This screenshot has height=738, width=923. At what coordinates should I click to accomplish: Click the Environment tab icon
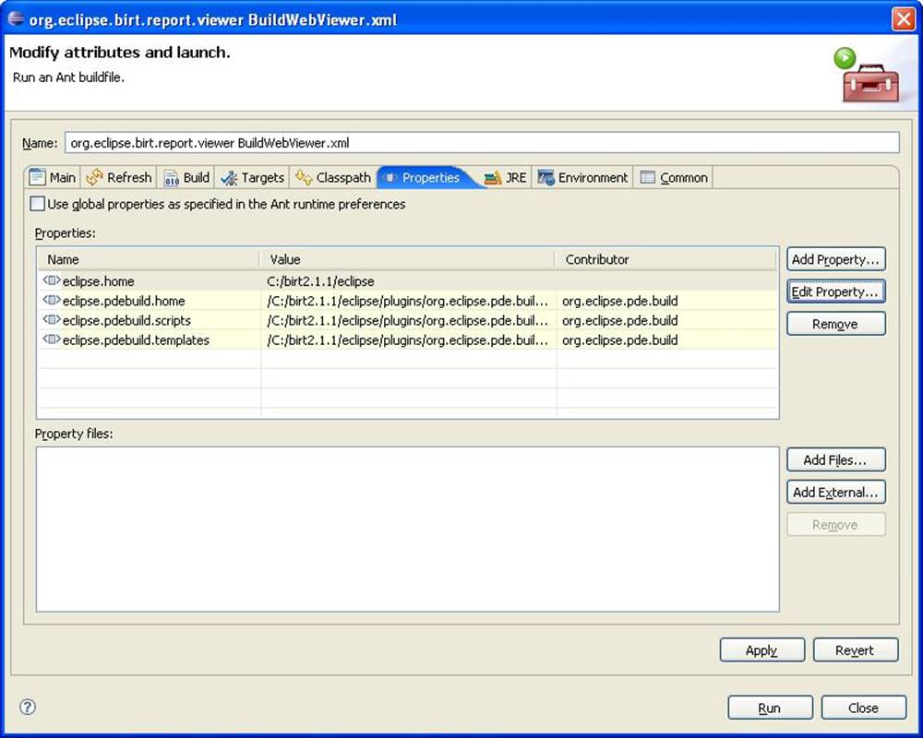click(545, 177)
